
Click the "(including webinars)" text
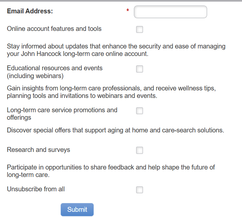click(x=35, y=76)
